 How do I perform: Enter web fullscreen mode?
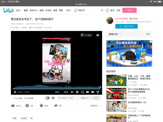(93, 92)
